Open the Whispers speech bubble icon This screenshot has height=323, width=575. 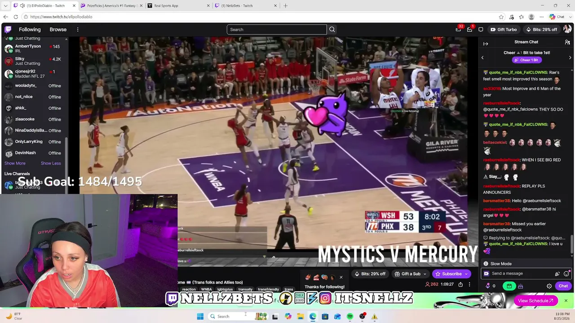tap(481, 30)
